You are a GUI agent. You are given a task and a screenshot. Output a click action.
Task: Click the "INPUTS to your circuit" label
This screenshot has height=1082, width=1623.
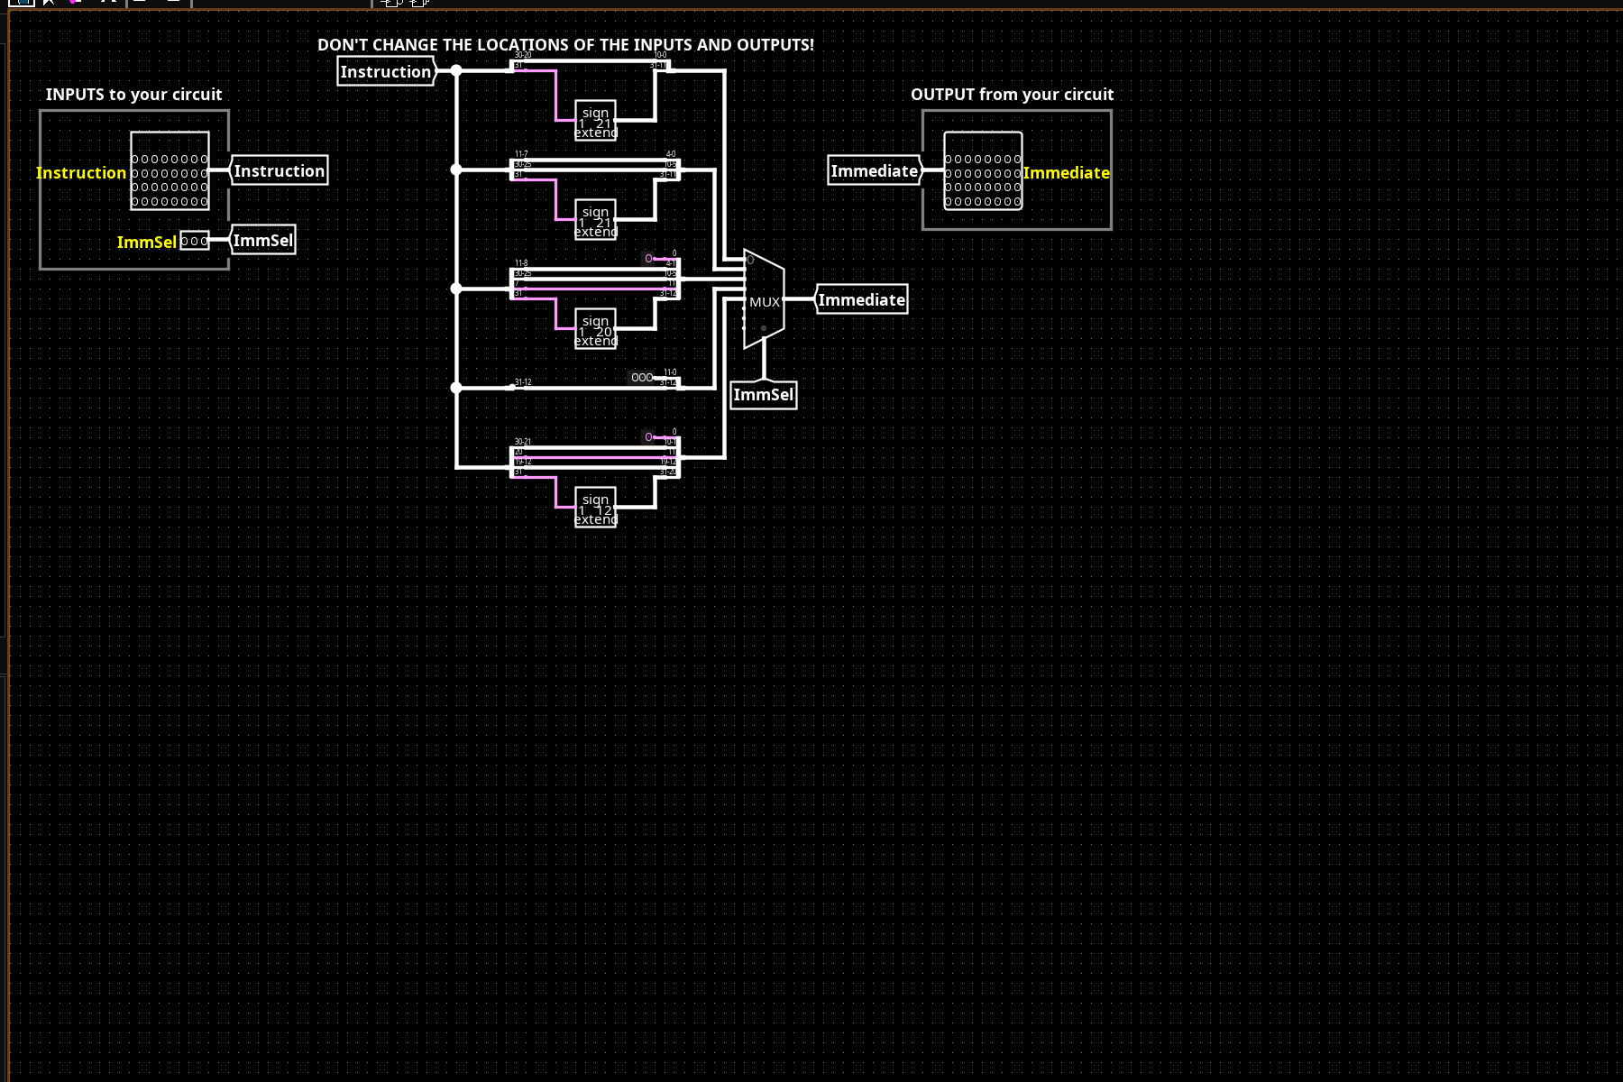133,95
